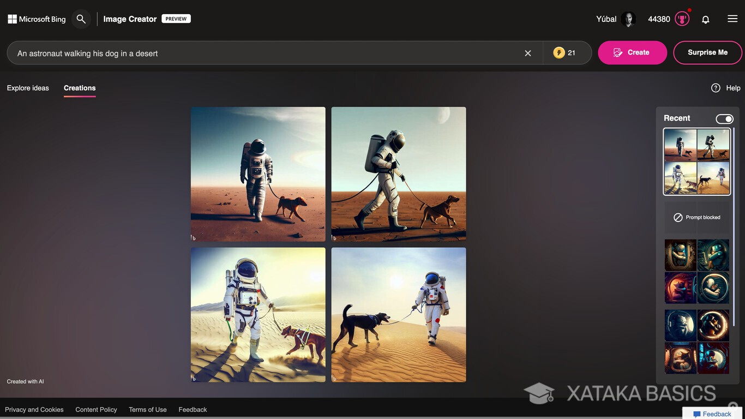745x419 pixels.
Task: Click the 44380 rewards points count
Action: pyautogui.click(x=659, y=19)
